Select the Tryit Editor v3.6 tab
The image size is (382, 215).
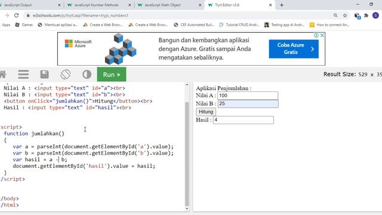point(240,5)
